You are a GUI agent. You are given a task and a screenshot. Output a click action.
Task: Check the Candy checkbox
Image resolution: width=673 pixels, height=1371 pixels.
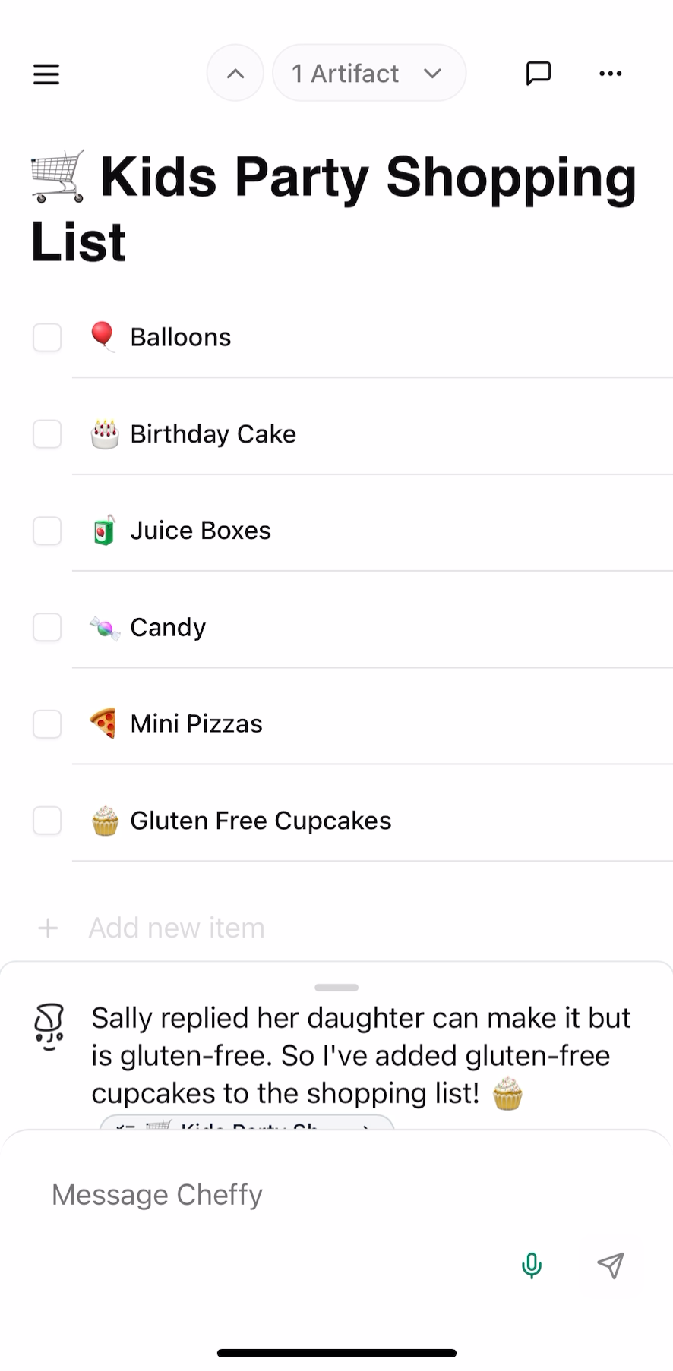point(47,628)
